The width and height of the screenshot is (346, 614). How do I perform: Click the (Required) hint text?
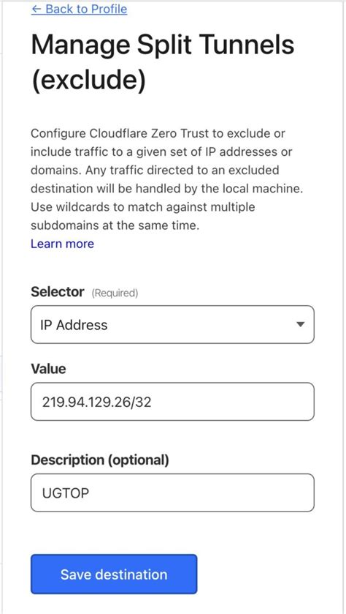pos(115,293)
